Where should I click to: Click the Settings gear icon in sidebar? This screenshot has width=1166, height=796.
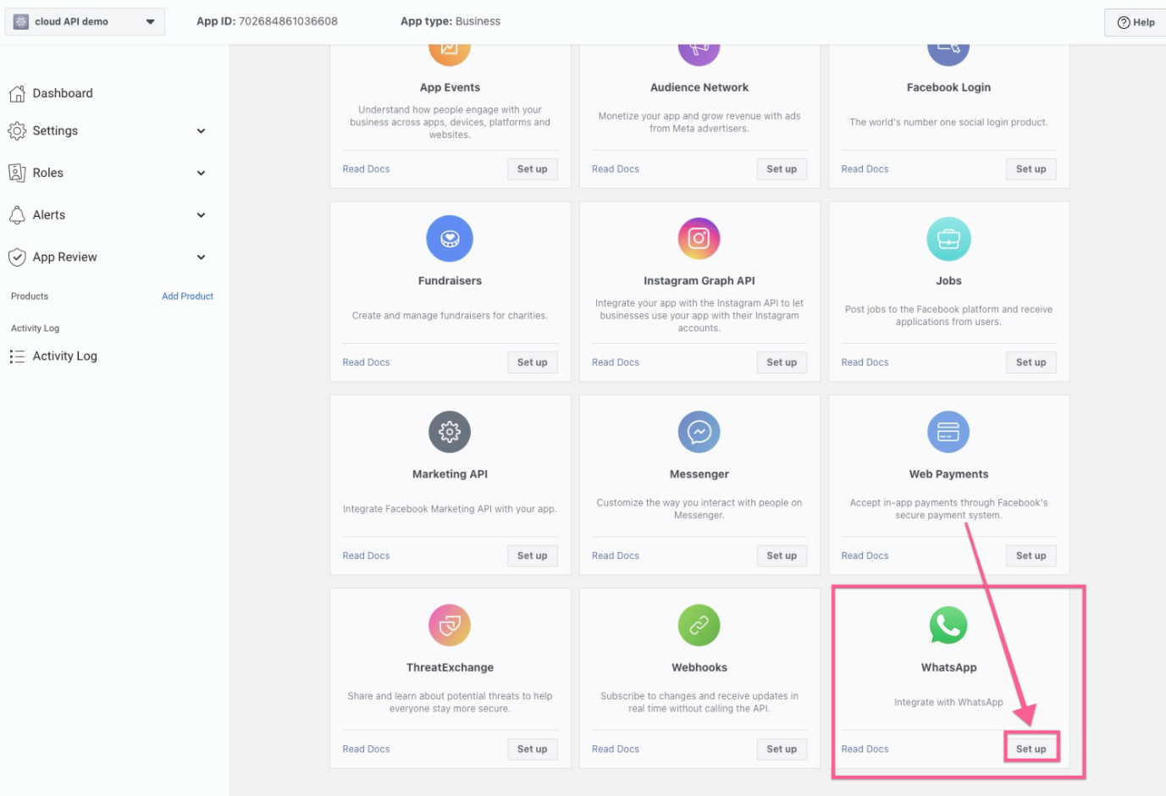(x=17, y=130)
